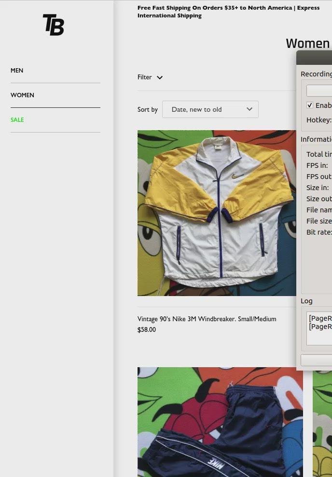Click the $58.00 price text
Image resolution: width=332 pixels, height=477 pixels.
(147, 330)
